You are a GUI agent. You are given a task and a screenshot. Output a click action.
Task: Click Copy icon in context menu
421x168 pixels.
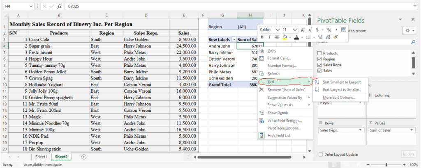click(x=261, y=51)
